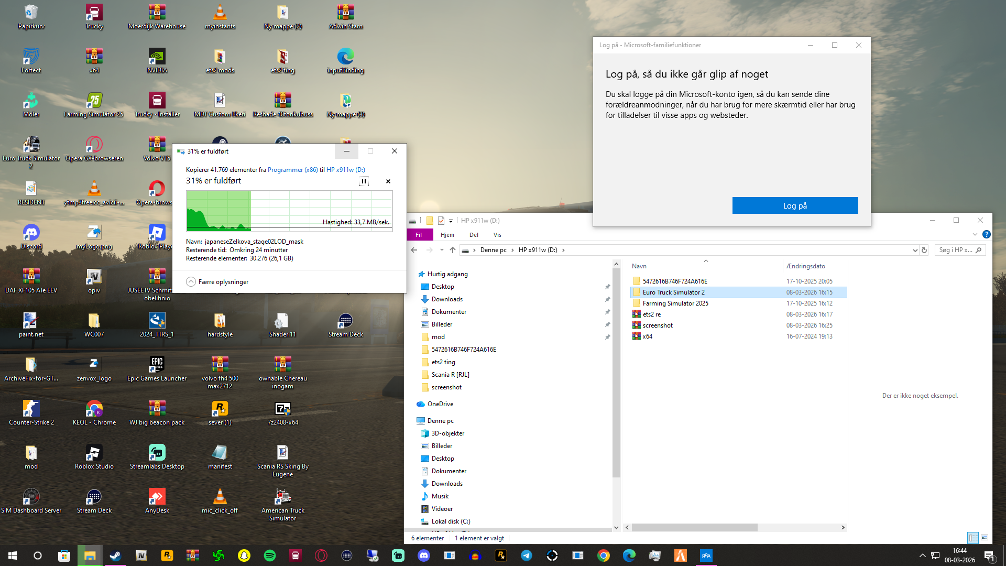Select the ets2 re archive file
This screenshot has width=1006, height=566.
tap(651, 314)
